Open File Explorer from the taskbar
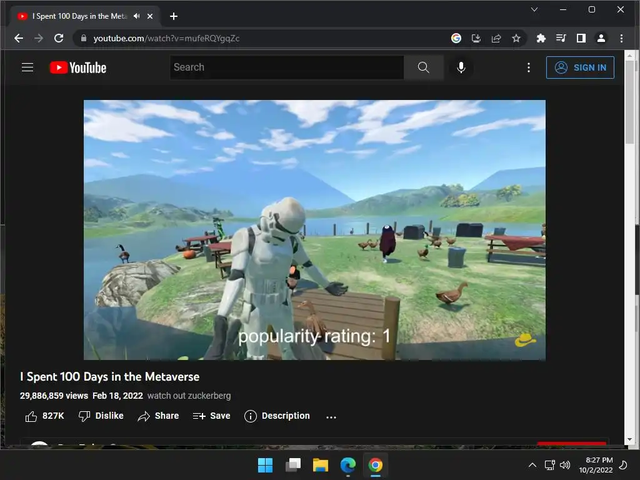Image resolution: width=640 pixels, height=480 pixels. [x=321, y=465]
